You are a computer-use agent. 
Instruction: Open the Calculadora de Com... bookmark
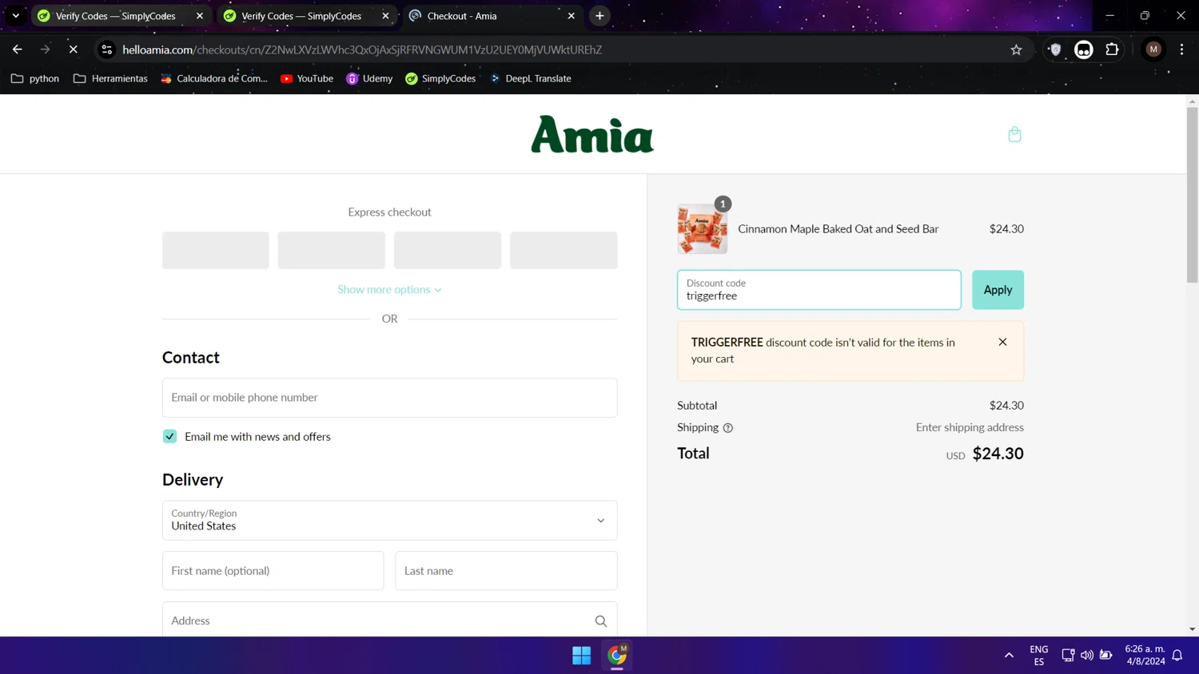[x=214, y=78]
